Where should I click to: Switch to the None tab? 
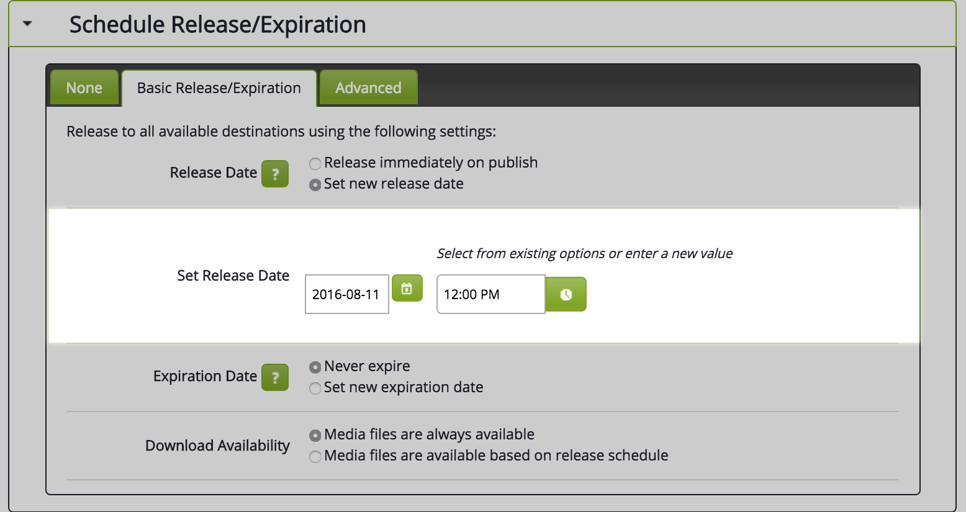tap(84, 88)
